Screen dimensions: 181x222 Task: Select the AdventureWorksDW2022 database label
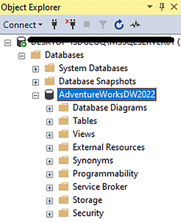(107, 94)
